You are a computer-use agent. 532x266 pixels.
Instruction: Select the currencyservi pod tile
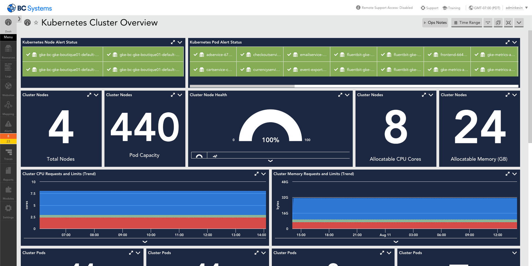(260, 70)
